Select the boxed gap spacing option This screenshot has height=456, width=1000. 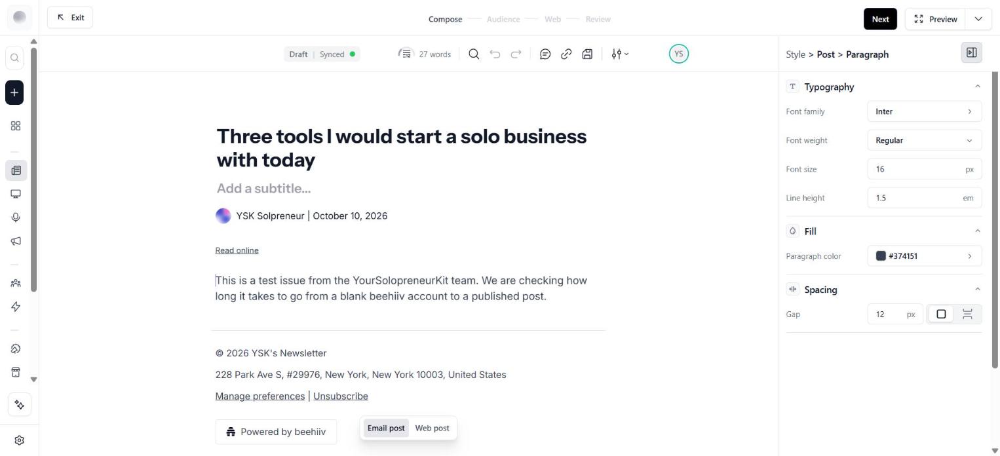[941, 314]
